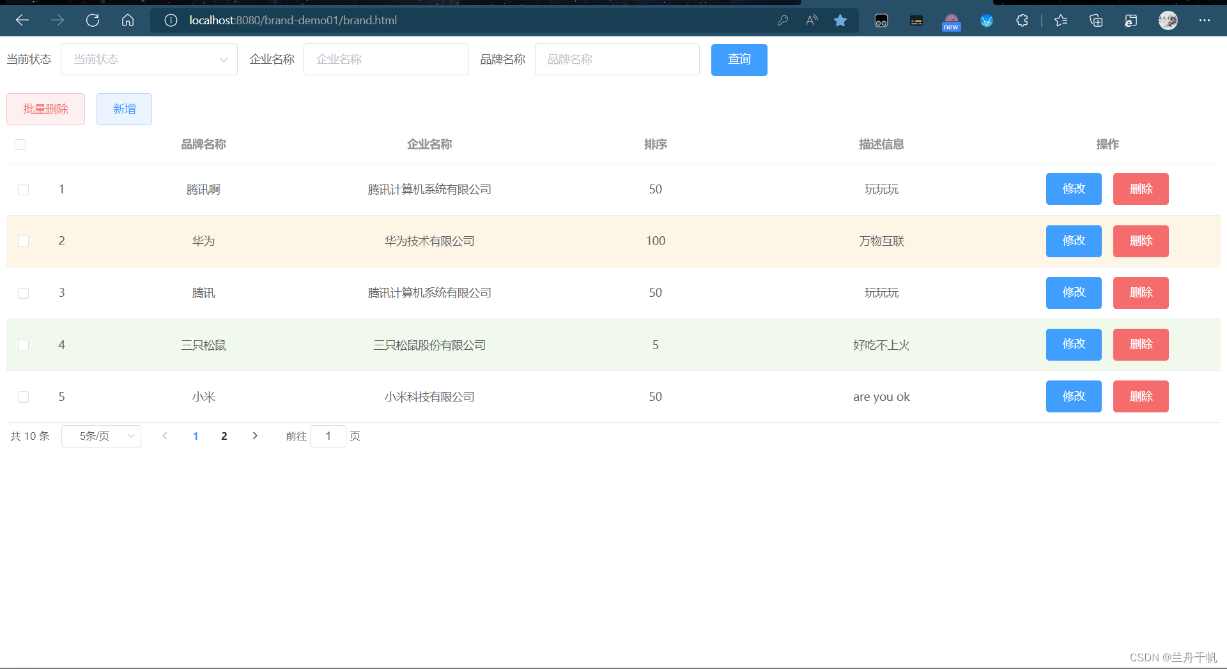
Task: Check the row 2 华为 checkbox
Action: tap(24, 241)
